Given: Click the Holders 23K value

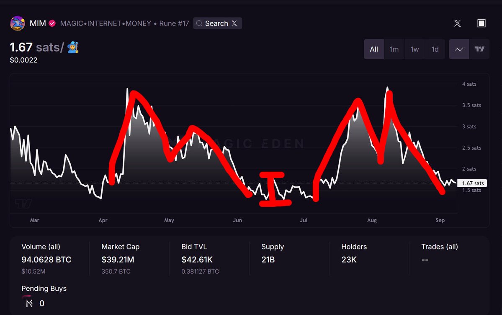Looking at the screenshot, I should pyautogui.click(x=349, y=260).
